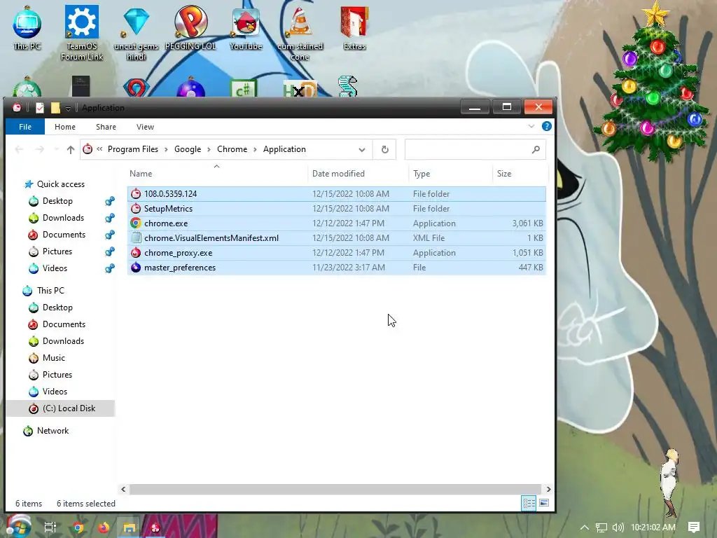Open pinned Desktop under Quick access
Image resolution: width=717 pixels, height=538 pixels.
tap(57, 201)
